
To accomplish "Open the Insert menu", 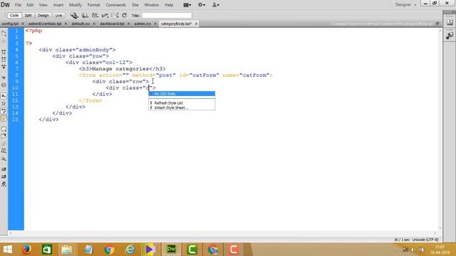I will (58, 5).
